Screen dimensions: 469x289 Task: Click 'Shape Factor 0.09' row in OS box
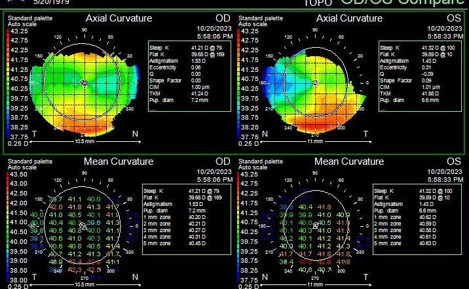(x=405, y=80)
